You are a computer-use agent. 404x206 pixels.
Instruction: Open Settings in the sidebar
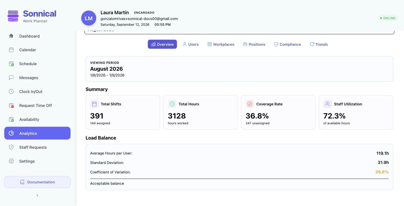pyautogui.click(x=37, y=161)
